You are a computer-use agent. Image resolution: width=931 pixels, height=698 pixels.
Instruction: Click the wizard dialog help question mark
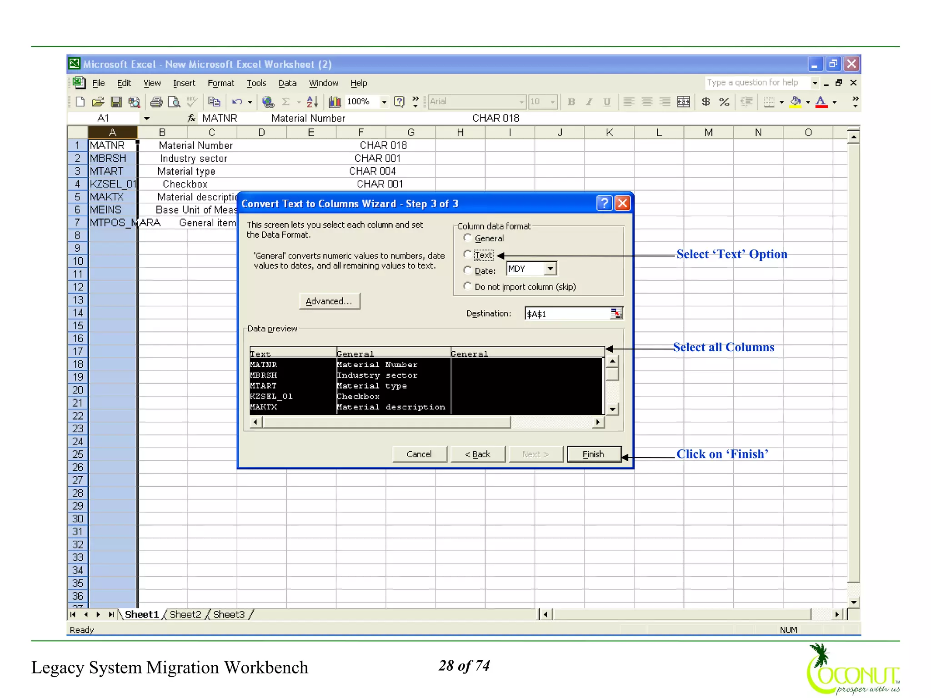click(x=604, y=203)
